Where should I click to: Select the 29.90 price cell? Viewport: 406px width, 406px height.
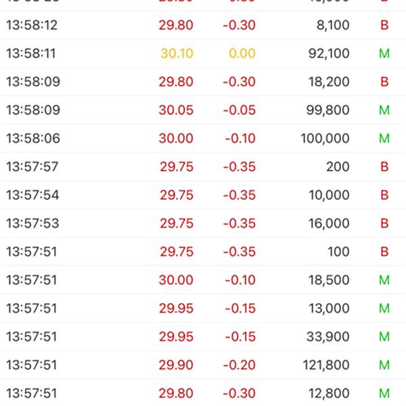[x=176, y=365]
